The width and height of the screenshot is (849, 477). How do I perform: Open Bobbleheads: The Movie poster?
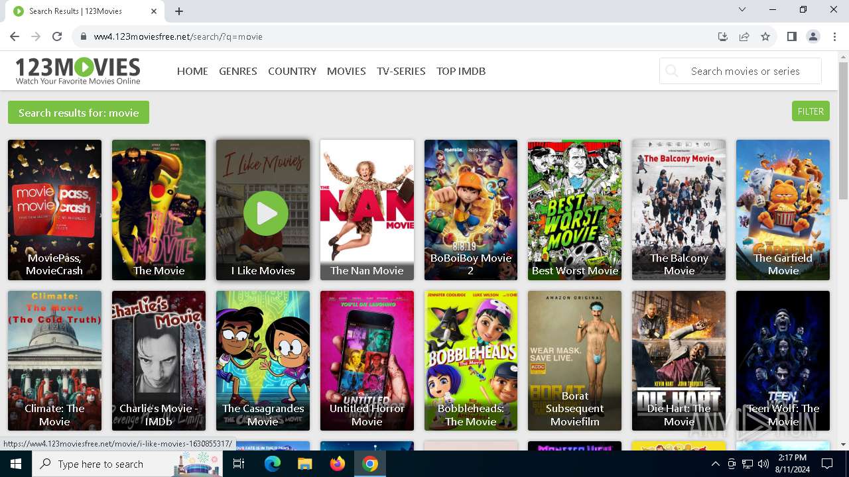point(471,360)
